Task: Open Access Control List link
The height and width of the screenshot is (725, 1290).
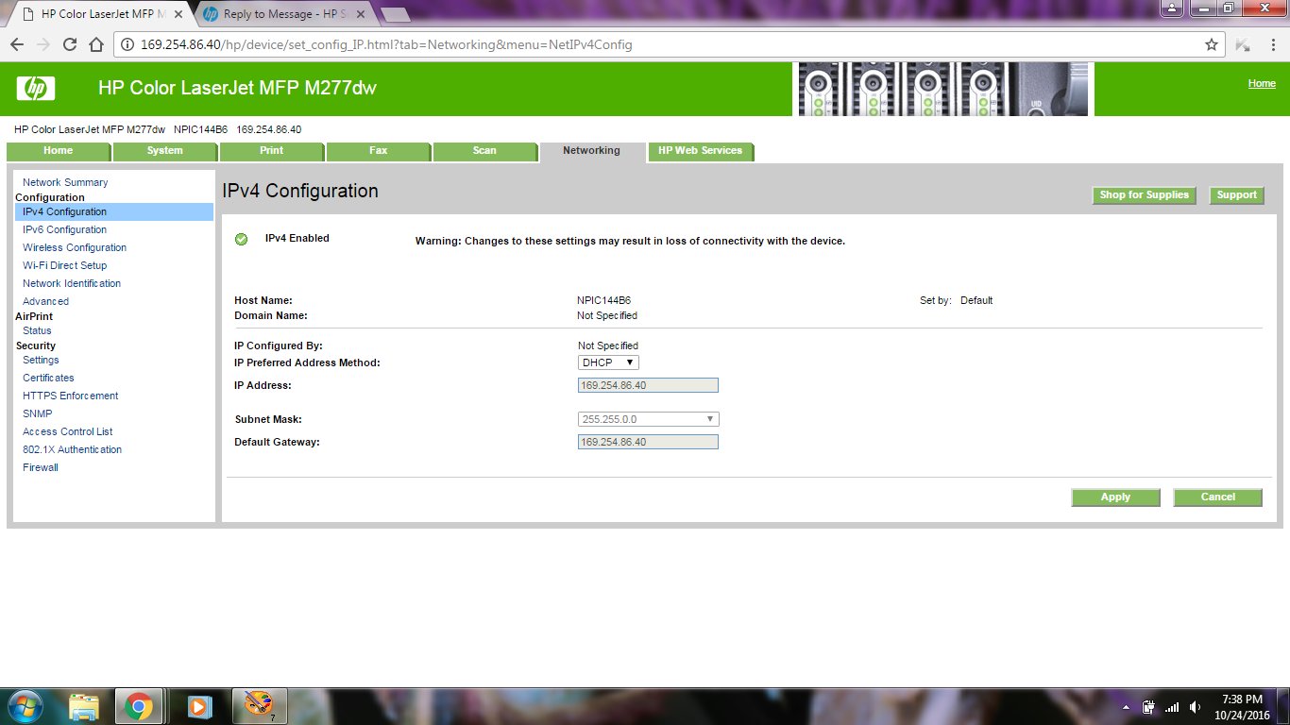Action: click(x=68, y=432)
